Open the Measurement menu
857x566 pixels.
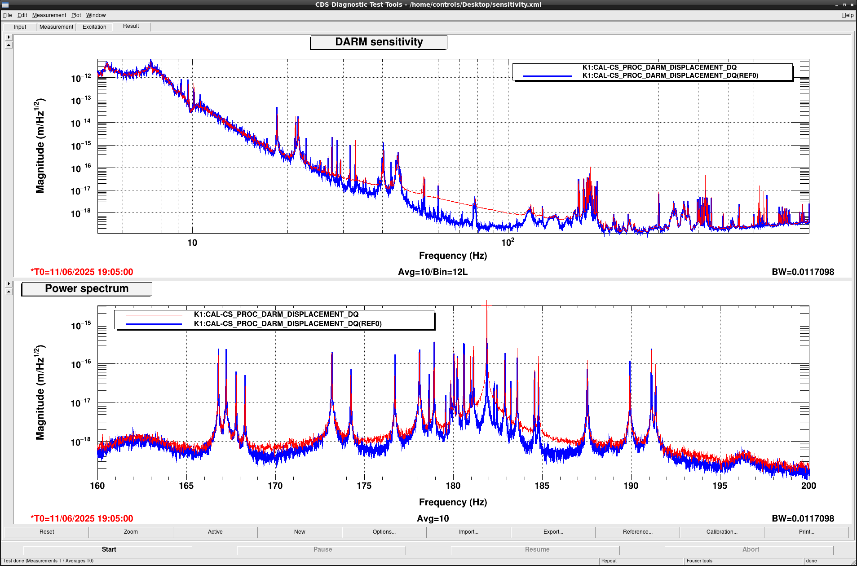tap(49, 15)
